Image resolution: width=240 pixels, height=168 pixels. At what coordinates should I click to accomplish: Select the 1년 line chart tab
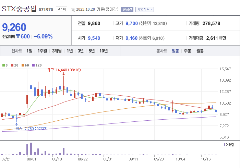point(70,51)
